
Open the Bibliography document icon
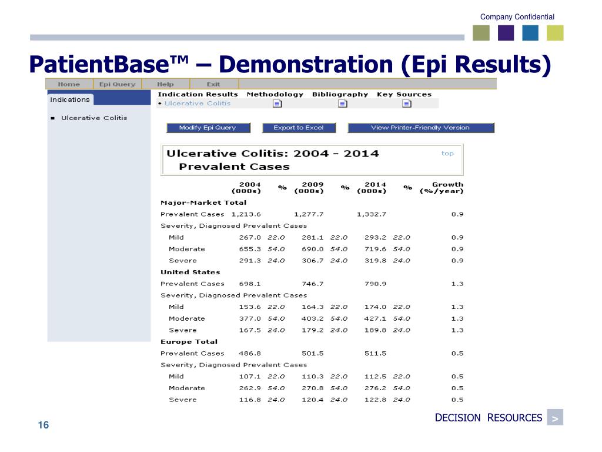pos(343,104)
